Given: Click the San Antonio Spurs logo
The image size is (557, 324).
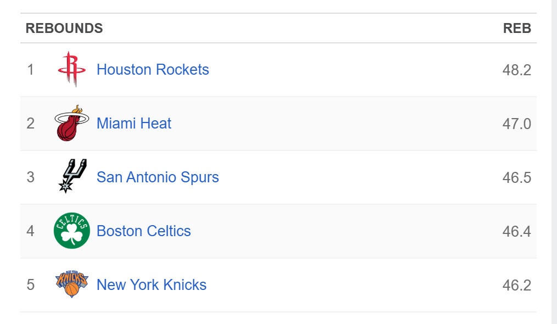Looking at the screenshot, I should (x=72, y=176).
